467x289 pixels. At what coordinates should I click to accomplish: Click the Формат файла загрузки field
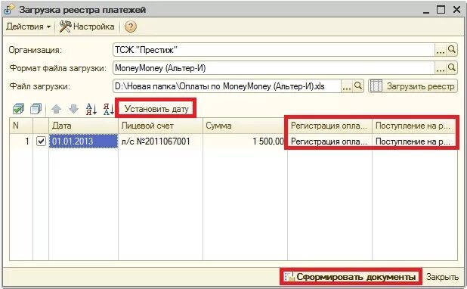[274, 68]
